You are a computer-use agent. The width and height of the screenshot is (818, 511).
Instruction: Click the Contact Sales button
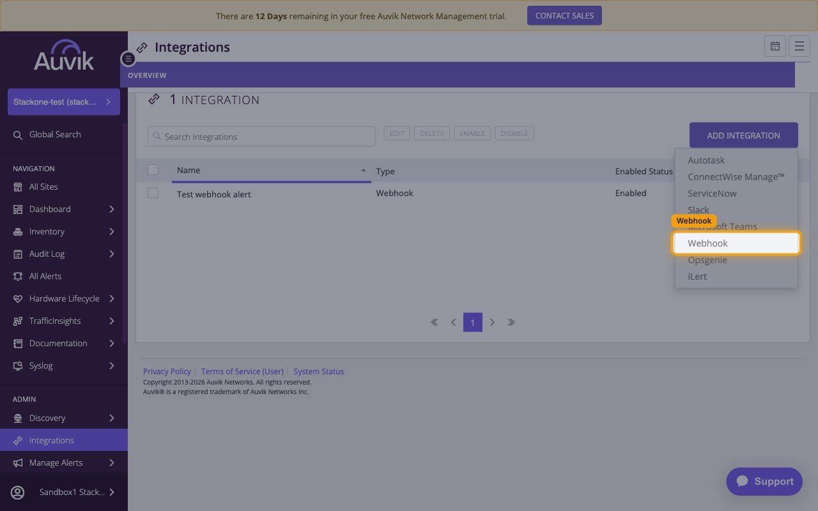[564, 16]
